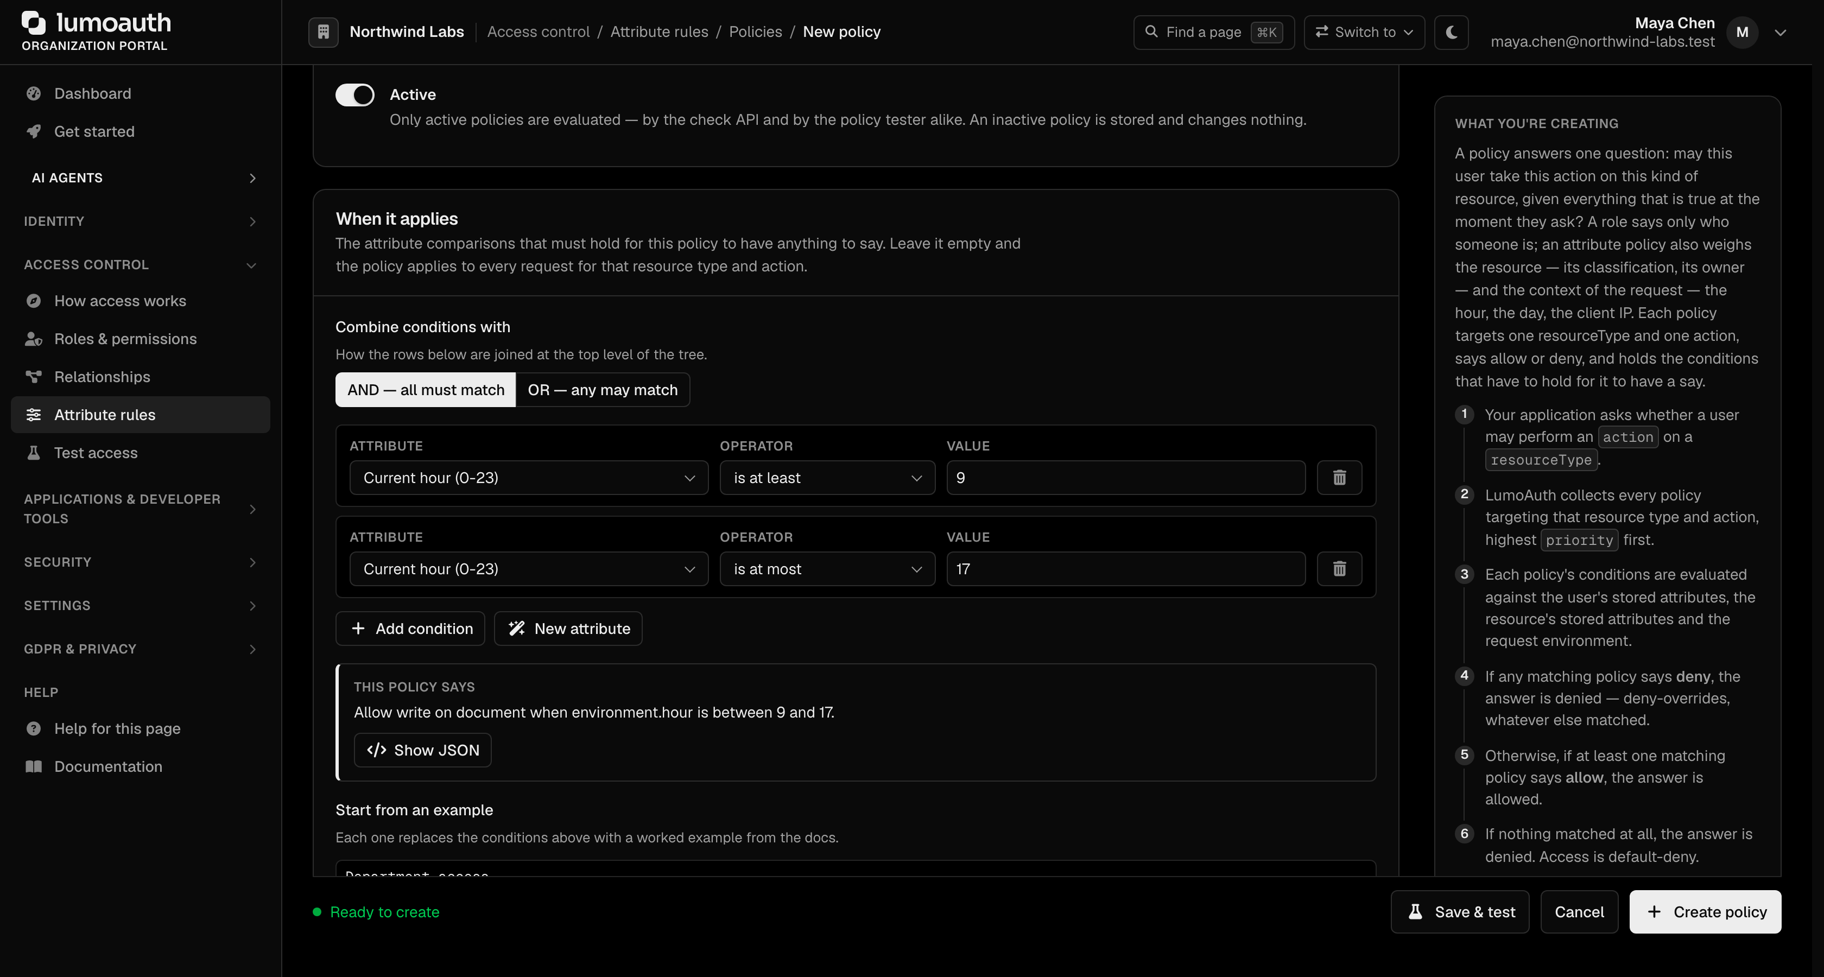Click the Save & test button

(x=1460, y=912)
